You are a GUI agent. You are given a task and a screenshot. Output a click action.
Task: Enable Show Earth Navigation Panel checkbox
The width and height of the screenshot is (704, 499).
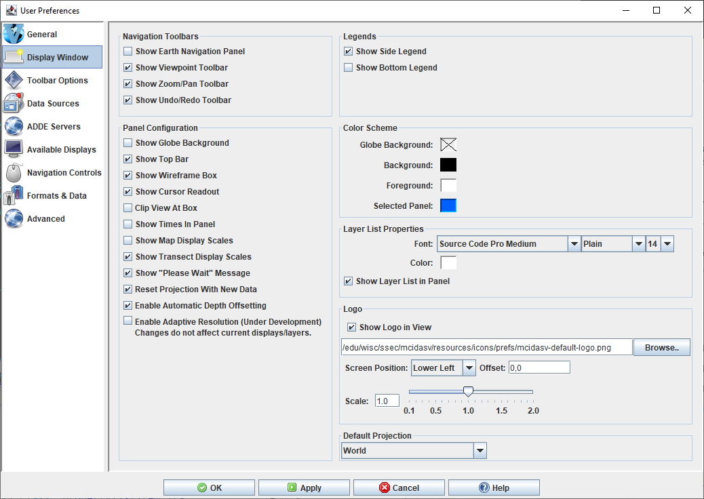(128, 52)
